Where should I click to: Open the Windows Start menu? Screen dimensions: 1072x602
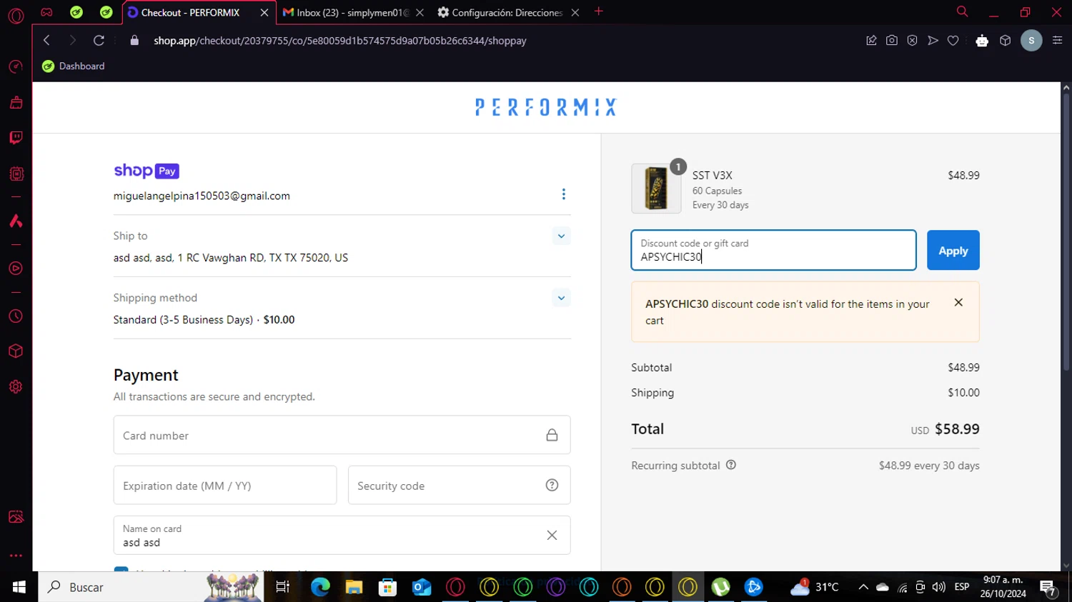[x=19, y=587]
